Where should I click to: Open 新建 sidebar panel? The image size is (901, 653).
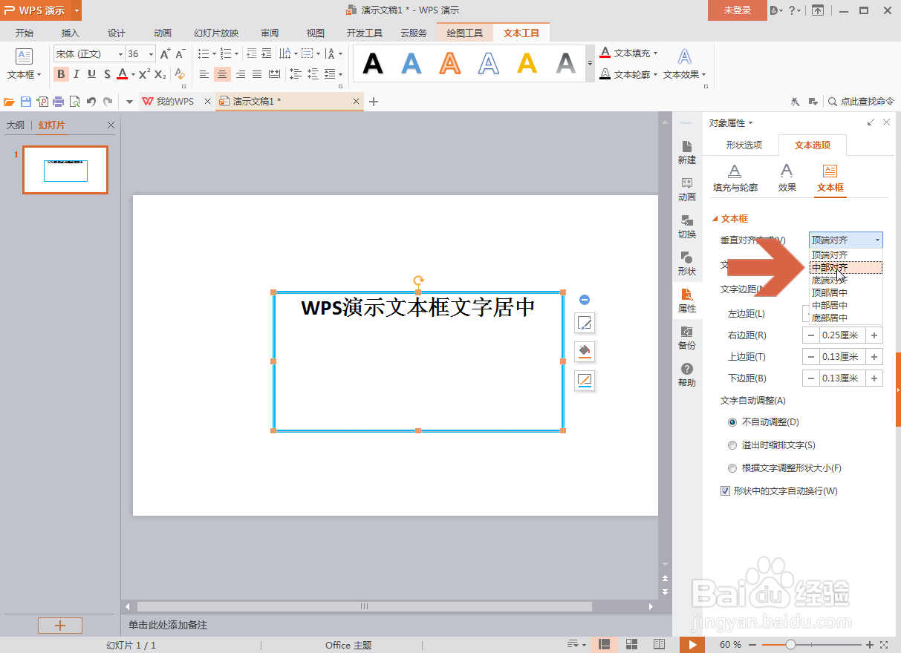pos(687,152)
